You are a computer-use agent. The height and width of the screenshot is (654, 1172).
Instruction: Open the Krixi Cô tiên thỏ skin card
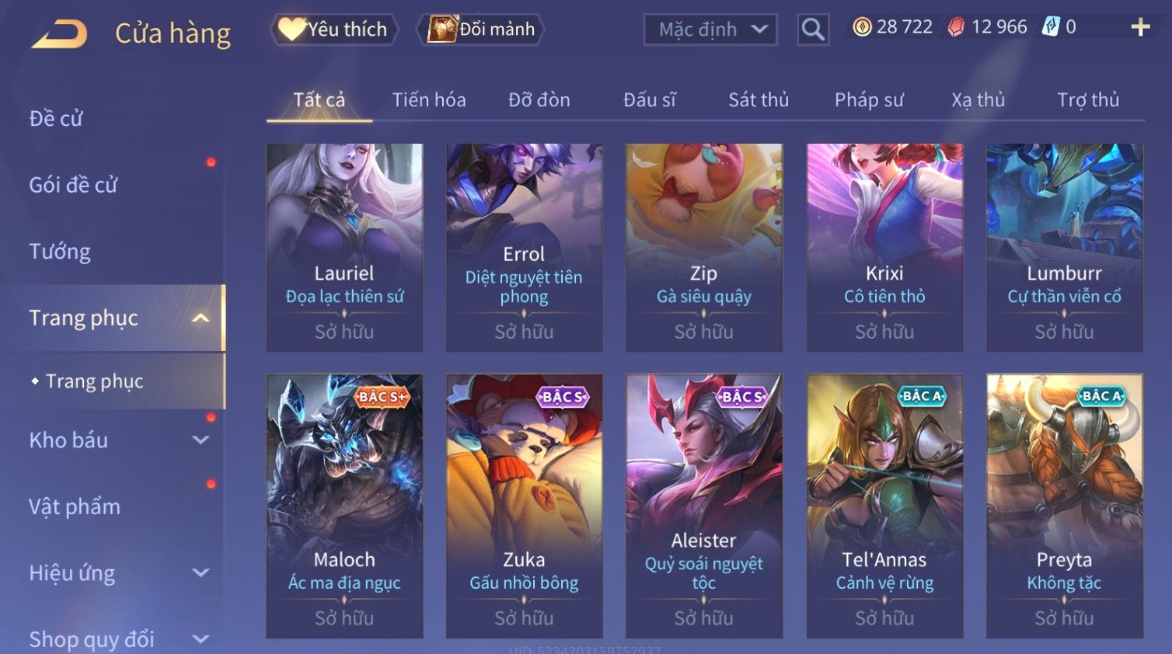[x=884, y=248]
